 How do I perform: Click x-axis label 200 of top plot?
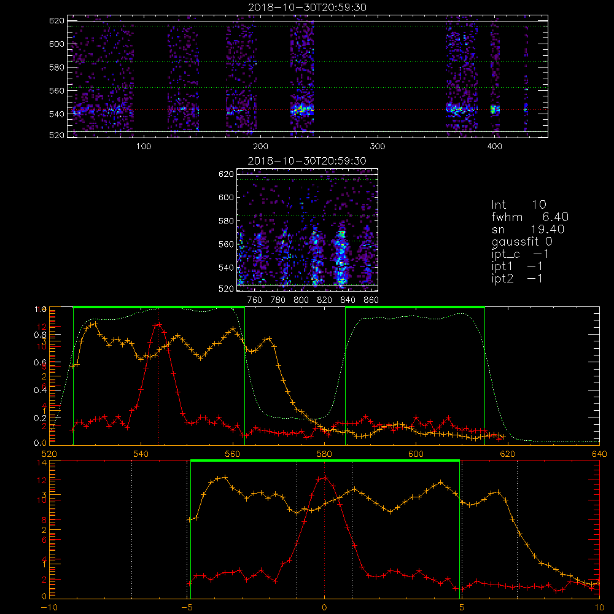click(x=260, y=147)
